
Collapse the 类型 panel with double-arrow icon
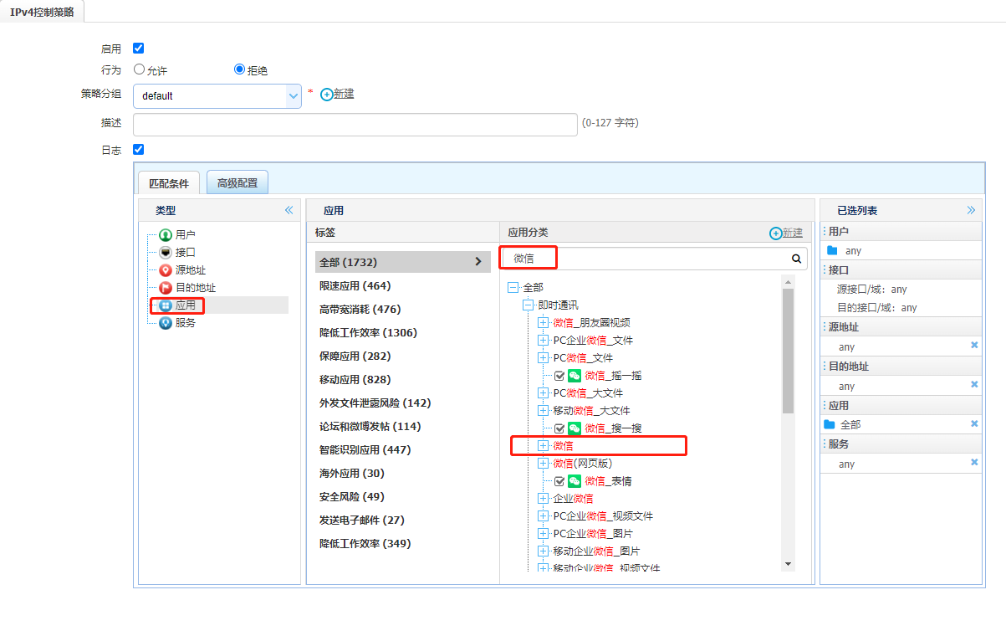[289, 210]
